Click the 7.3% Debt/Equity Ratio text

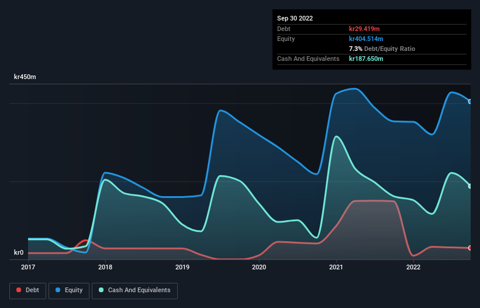(382, 49)
